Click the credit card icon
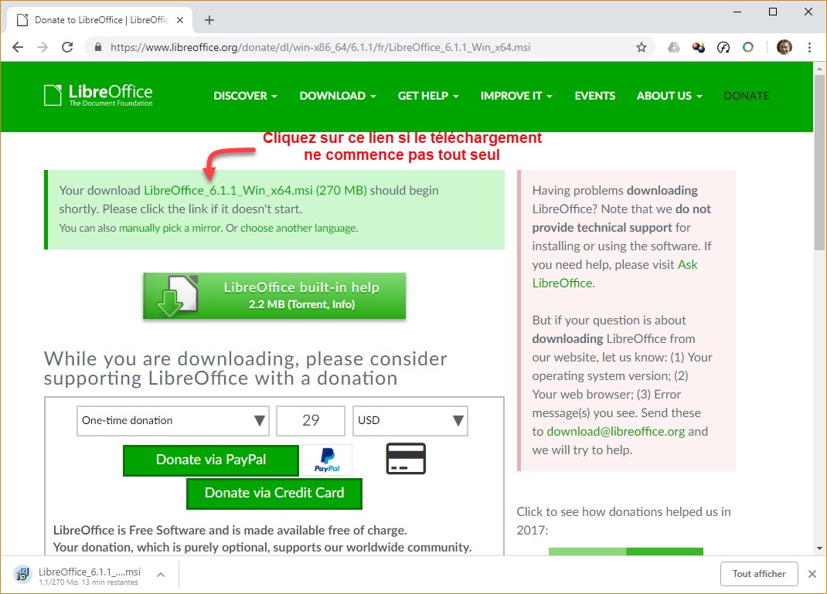Image resolution: width=827 pixels, height=594 pixels. point(406,459)
